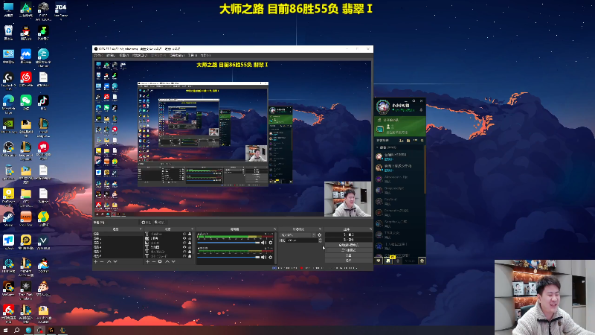
Task: Open Recycle Bin desktop icon
Action: (8, 33)
